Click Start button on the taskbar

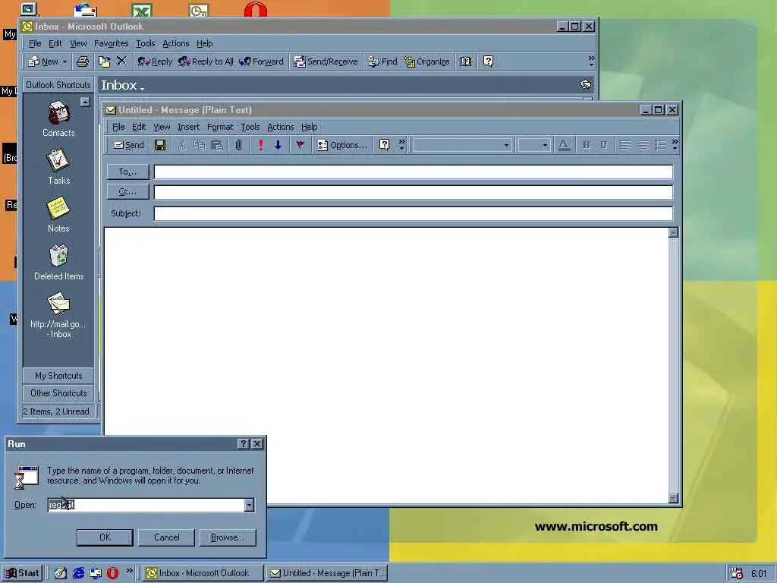22,573
